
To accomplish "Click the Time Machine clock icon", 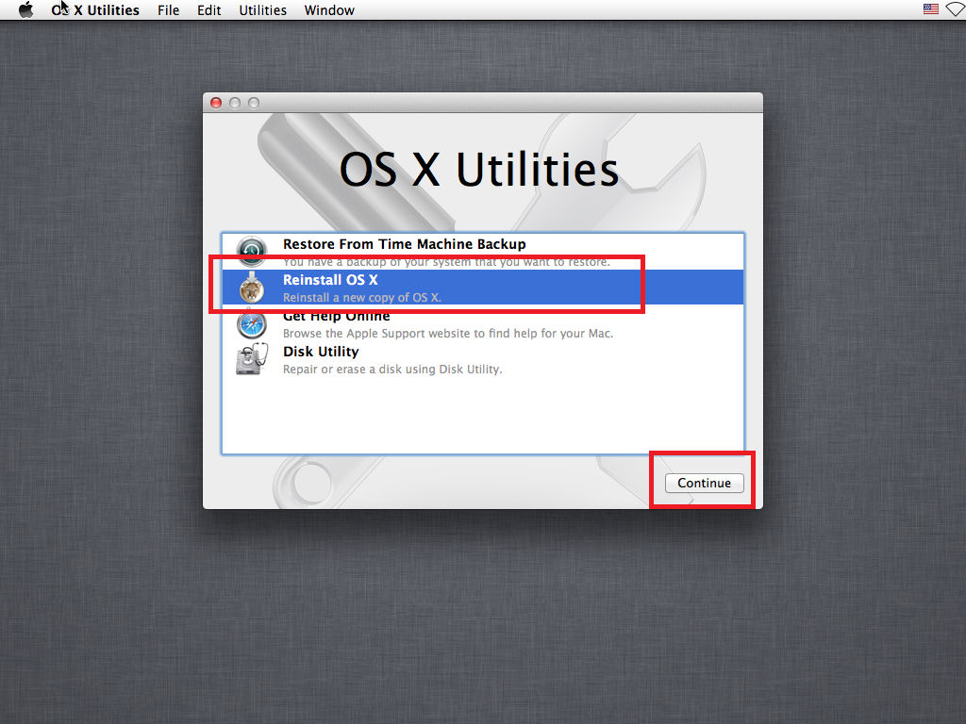I will click(x=251, y=251).
